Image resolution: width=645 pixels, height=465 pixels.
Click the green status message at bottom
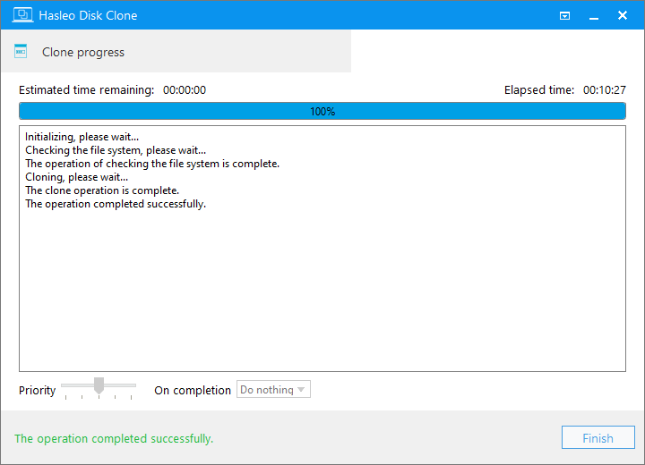114,439
